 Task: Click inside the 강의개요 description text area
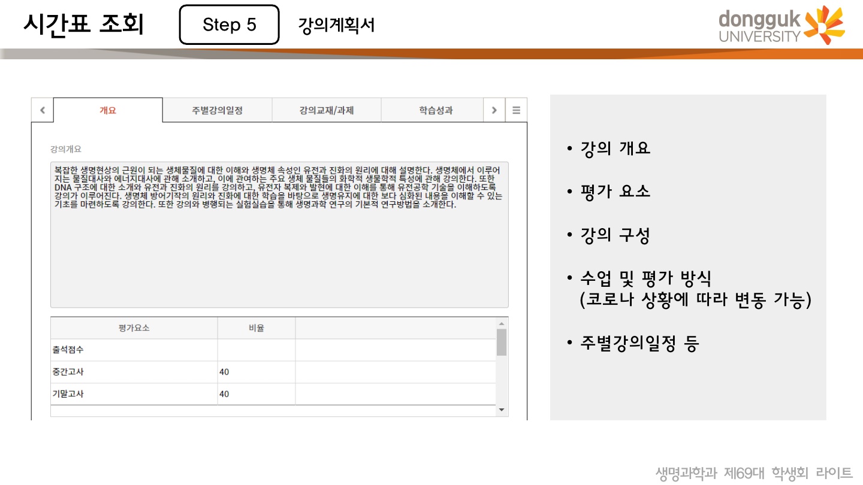[279, 235]
